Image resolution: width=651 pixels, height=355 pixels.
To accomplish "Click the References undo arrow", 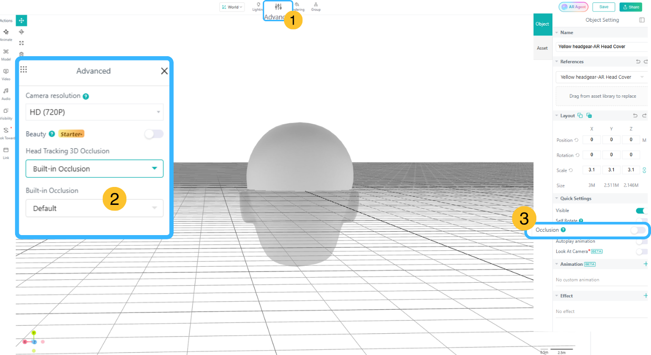I will [638, 61].
